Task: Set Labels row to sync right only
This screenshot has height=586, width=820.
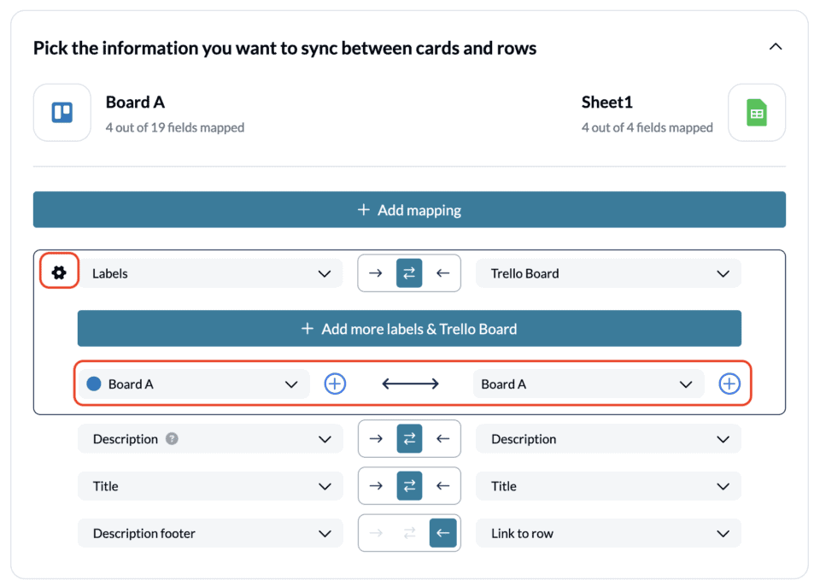Action: coord(376,273)
